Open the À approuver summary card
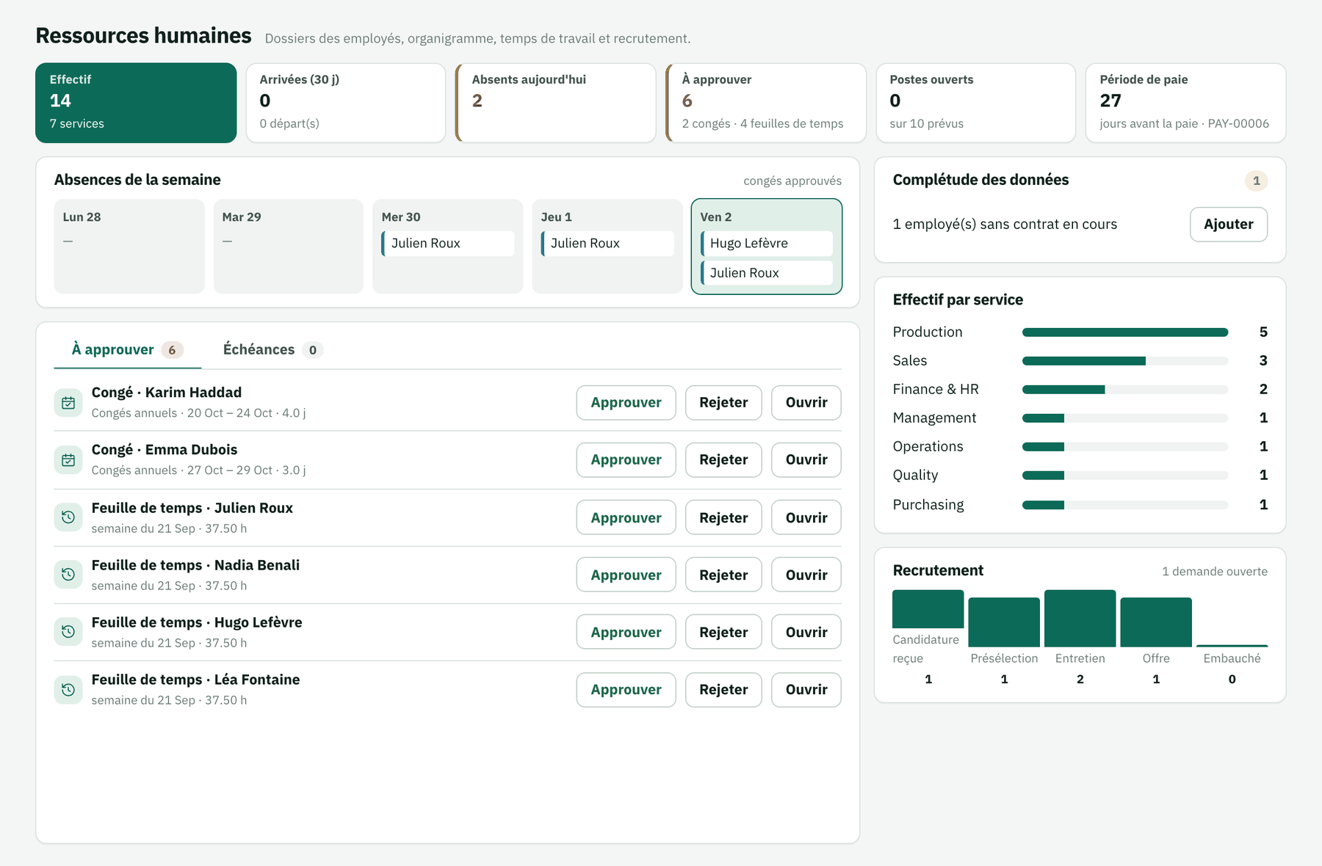Image resolution: width=1322 pixels, height=866 pixels. tap(766, 103)
